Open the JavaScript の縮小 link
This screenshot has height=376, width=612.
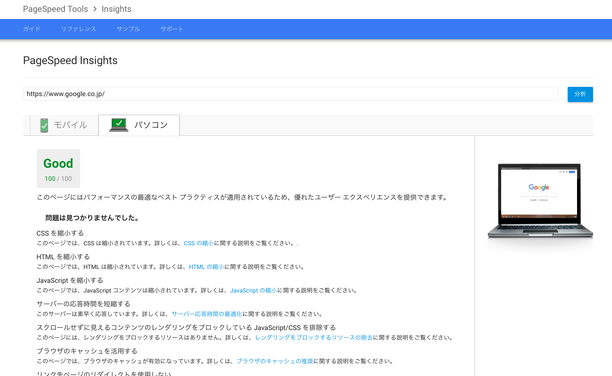253,290
